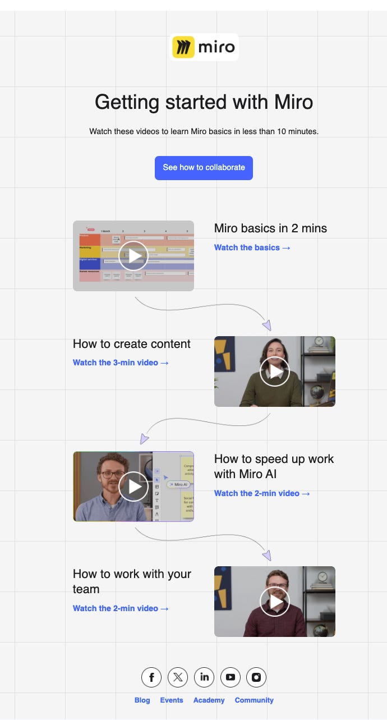
Task: Open the Community footer link
Action: coord(254,700)
